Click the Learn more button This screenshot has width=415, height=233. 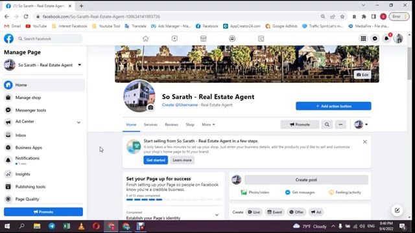point(182,160)
